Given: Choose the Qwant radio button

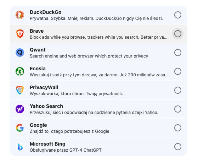Looking at the screenshot, I should pyautogui.click(x=178, y=53).
